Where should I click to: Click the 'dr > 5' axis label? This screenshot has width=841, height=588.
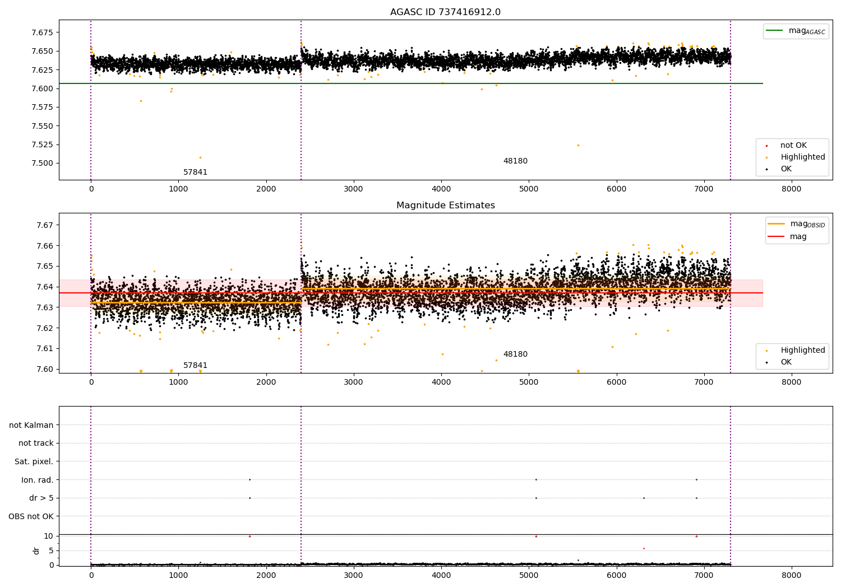[x=41, y=498]
